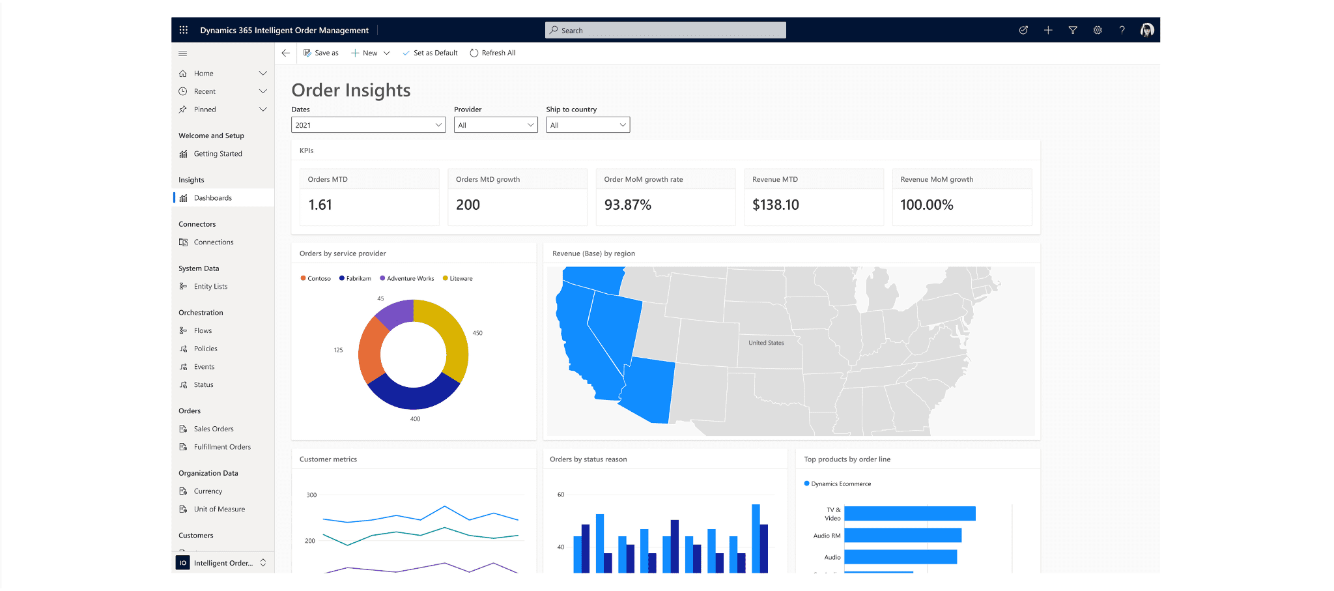Expand the Home chevron
This screenshot has width=1334, height=591.
point(263,74)
